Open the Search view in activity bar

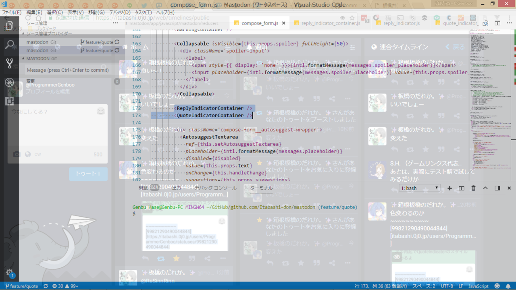[x=9, y=44]
